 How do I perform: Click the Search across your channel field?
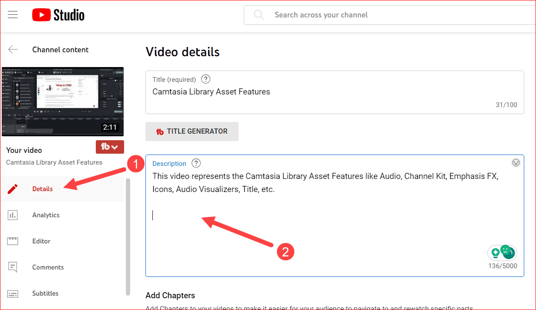point(392,15)
